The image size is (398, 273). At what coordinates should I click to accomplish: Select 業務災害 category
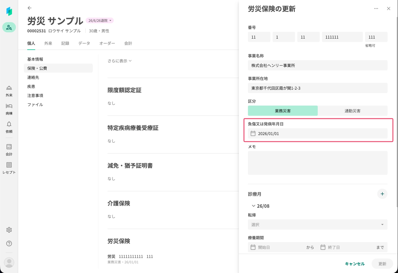(x=283, y=111)
